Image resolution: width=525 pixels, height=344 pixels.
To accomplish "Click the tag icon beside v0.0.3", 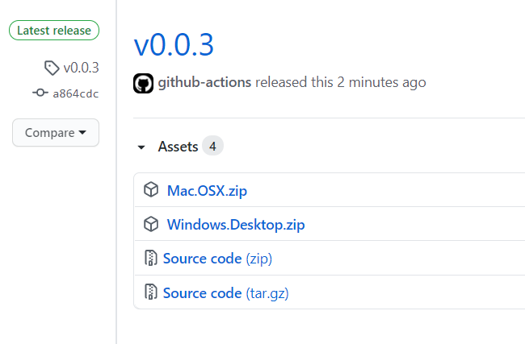I will tap(52, 68).
